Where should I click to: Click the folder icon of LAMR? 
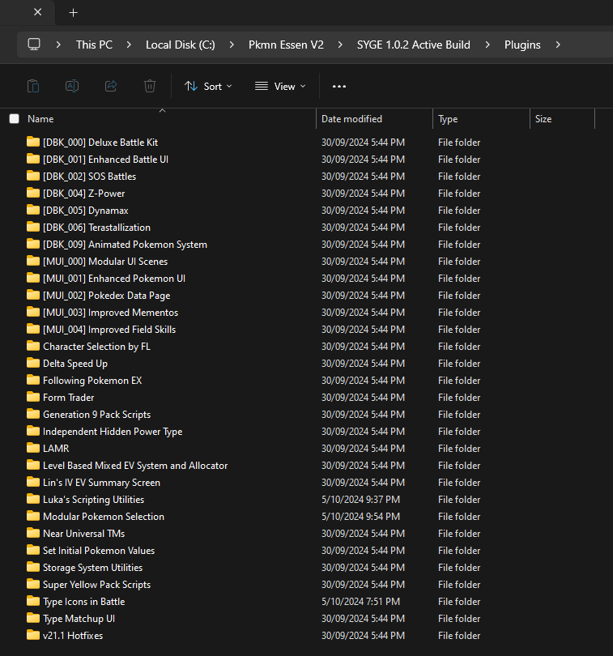(33, 448)
